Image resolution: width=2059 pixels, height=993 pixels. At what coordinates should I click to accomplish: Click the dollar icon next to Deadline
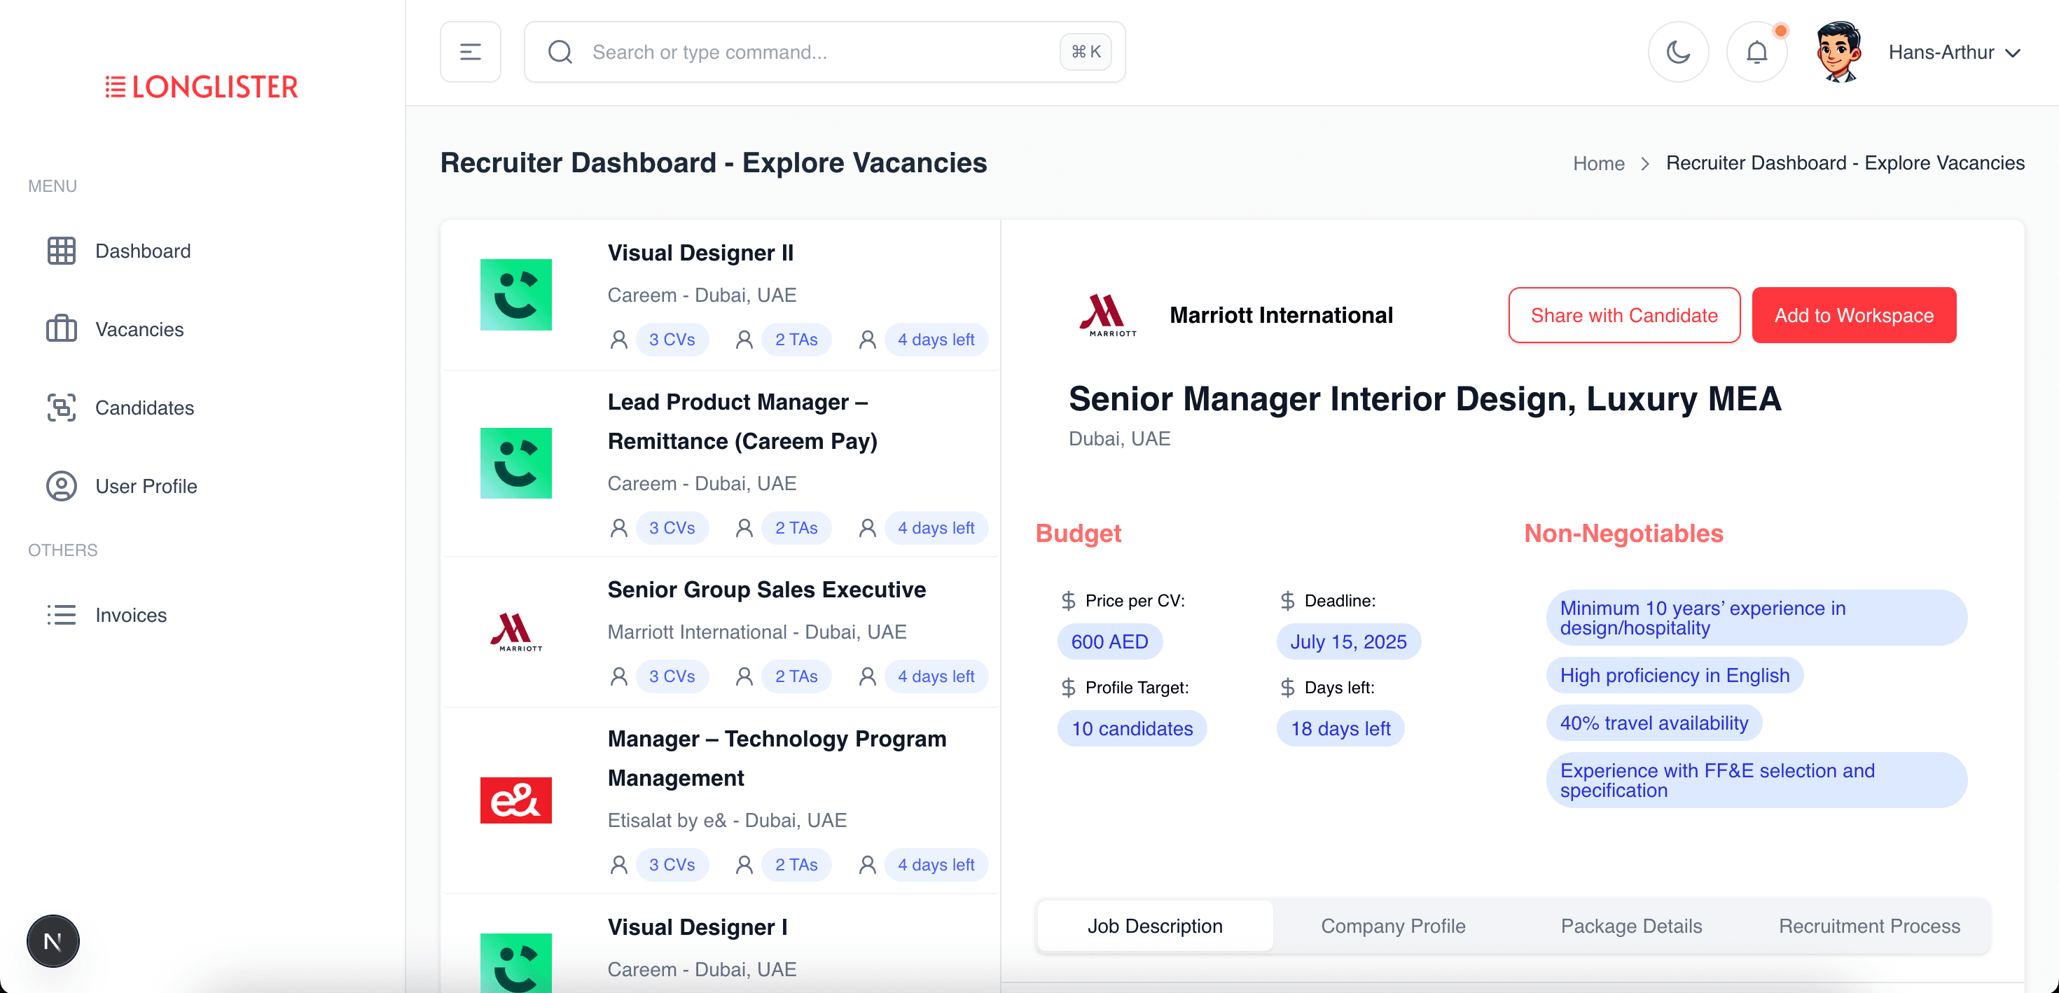(1287, 600)
